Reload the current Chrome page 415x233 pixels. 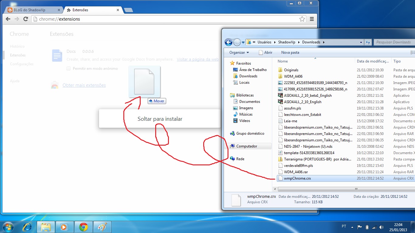[25, 19]
